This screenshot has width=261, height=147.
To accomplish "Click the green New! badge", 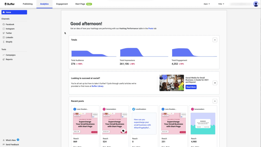I will pyautogui.click(x=89, y=4).
